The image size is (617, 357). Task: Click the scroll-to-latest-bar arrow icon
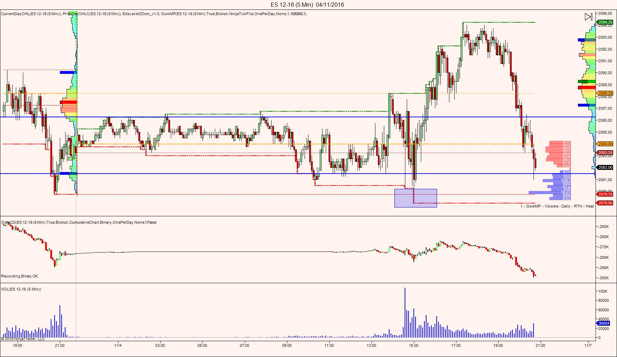(588, 17)
